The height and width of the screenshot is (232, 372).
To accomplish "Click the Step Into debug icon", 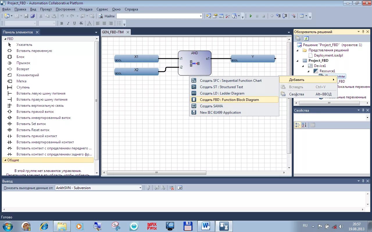I will click(x=278, y=16).
